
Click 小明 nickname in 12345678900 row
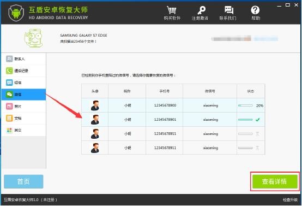[128, 105]
